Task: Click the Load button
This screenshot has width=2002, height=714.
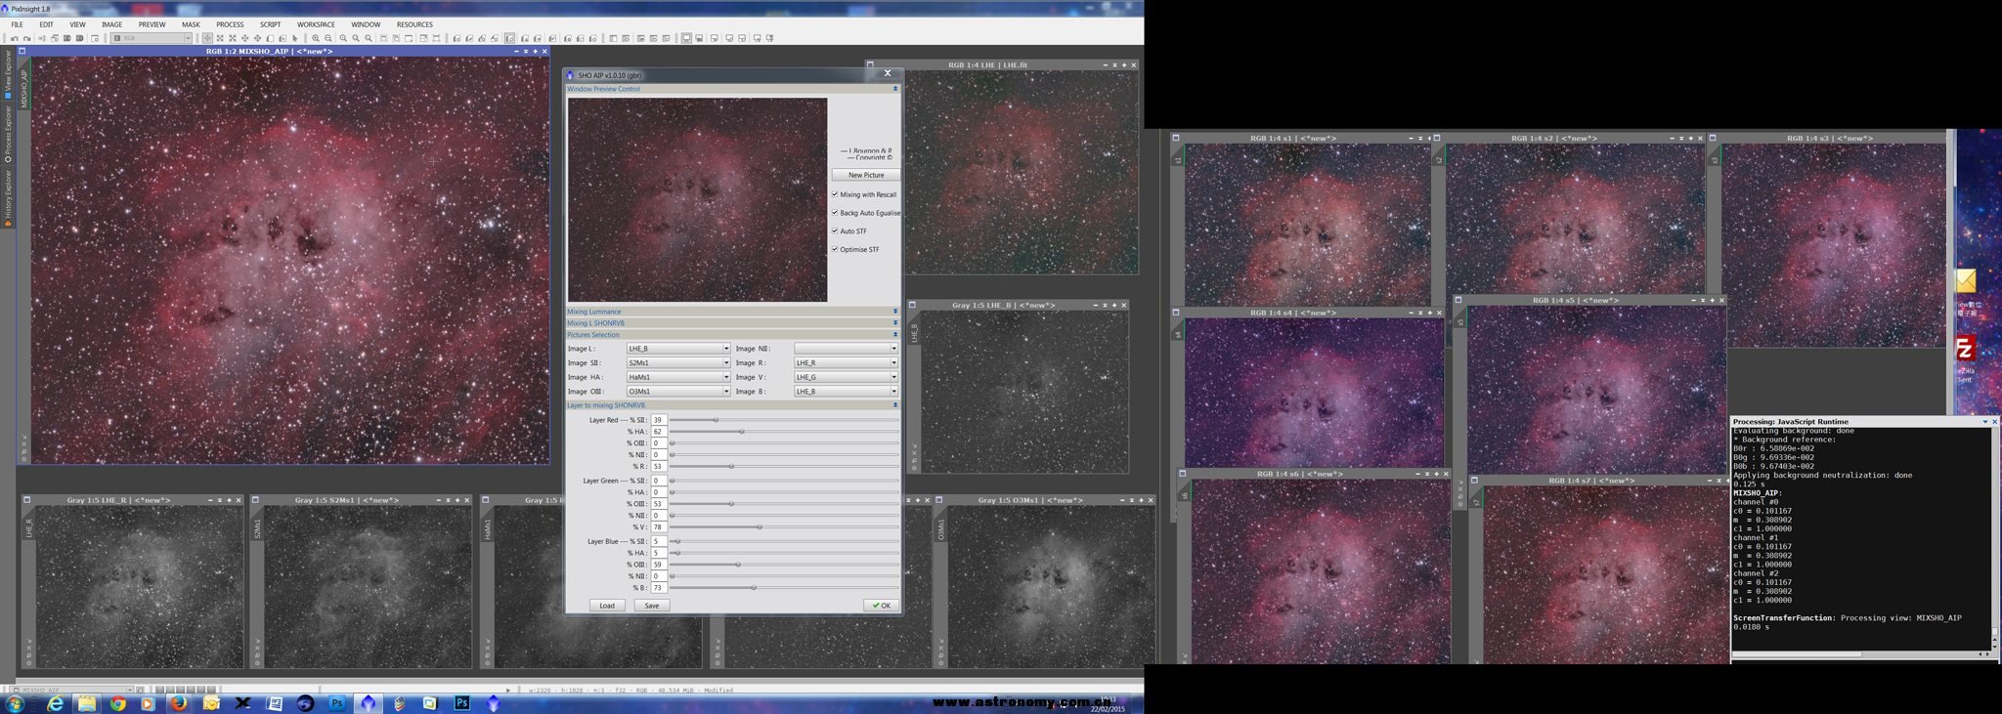Action: [x=607, y=606]
